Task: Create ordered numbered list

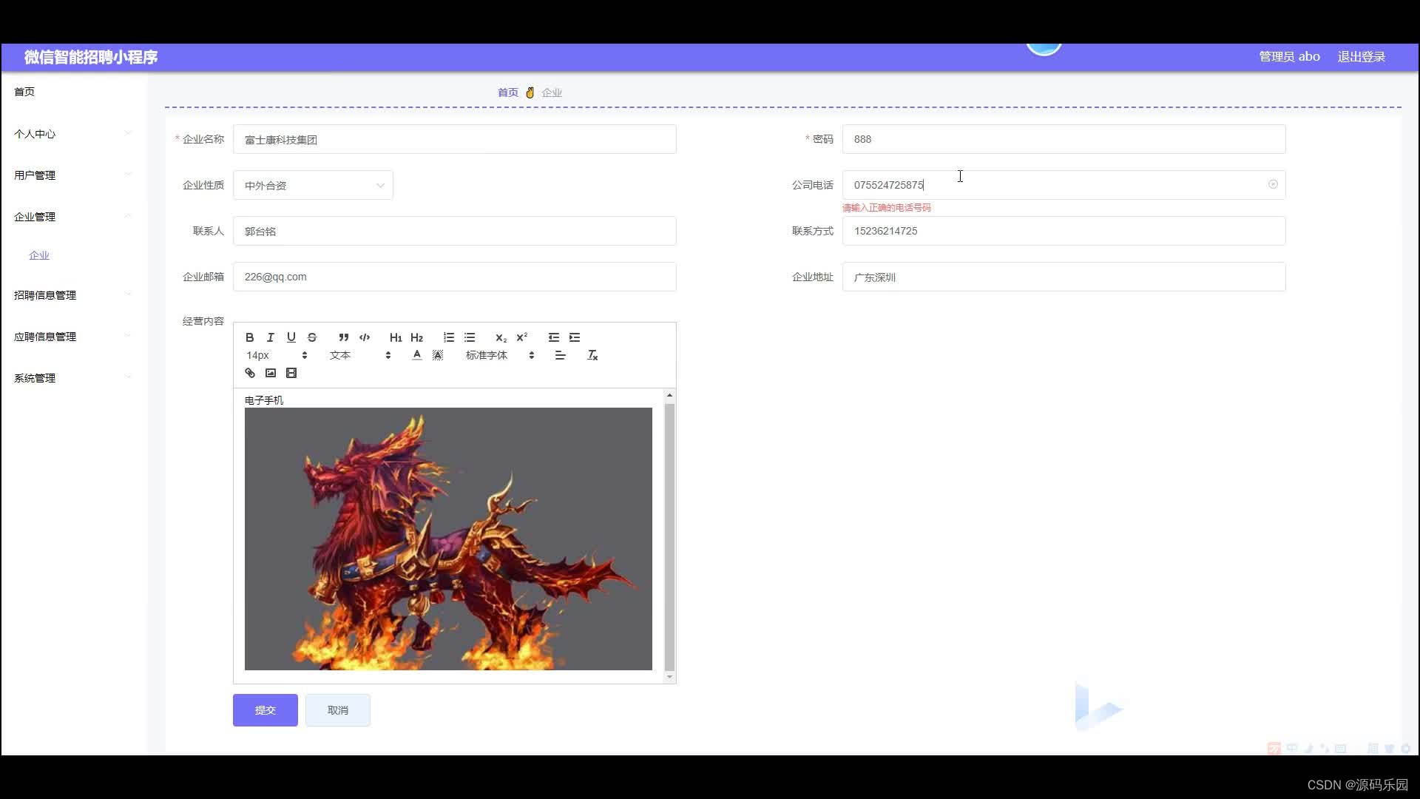Action: (x=449, y=337)
